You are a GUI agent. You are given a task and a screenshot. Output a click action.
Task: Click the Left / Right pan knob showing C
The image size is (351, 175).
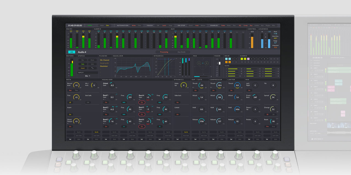[x=255, y=85]
